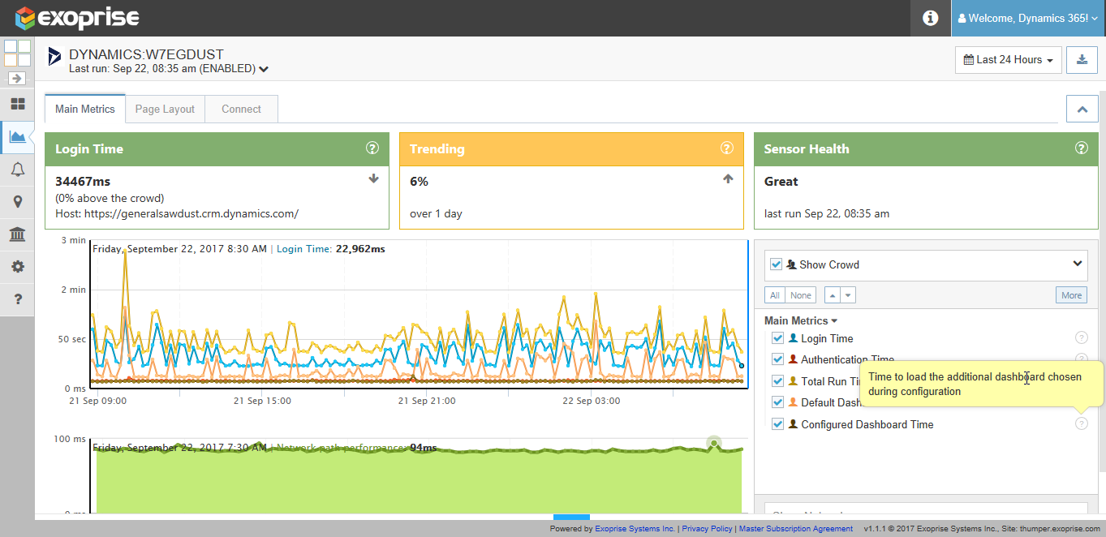
Task: Click the None metrics button
Action: click(801, 295)
